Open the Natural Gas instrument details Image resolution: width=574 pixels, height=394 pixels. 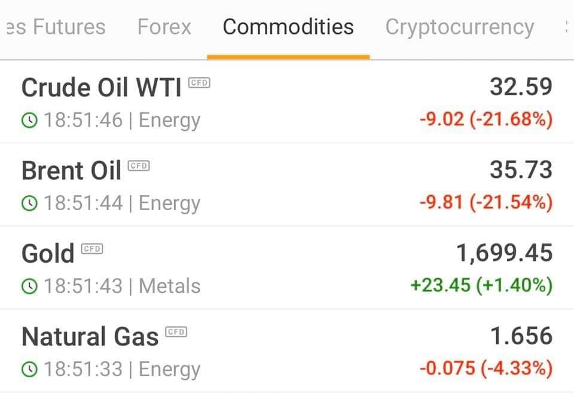click(287, 351)
